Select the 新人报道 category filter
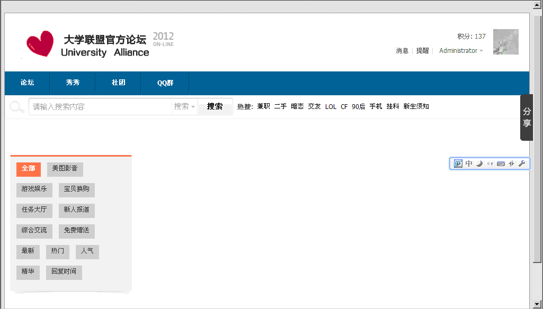The height and width of the screenshot is (309, 543). pyautogui.click(x=76, y=211)
